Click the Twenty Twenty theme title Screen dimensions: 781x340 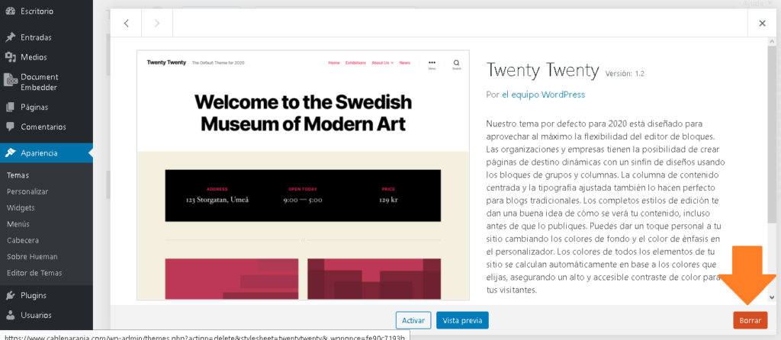coord(542,71)
